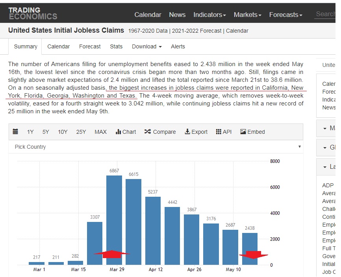Image resolution: width=341 pixels, height=277 pixels.
Task: Open the Pick Country dropdown
Action: 156,147
